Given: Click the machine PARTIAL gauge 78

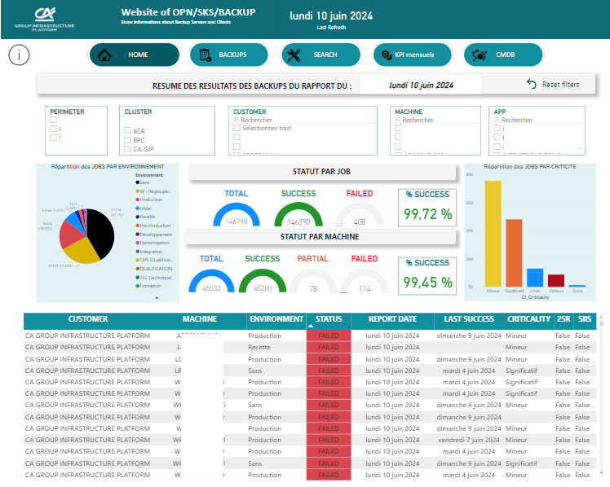Looking at the screenshot, I should 313,281.
